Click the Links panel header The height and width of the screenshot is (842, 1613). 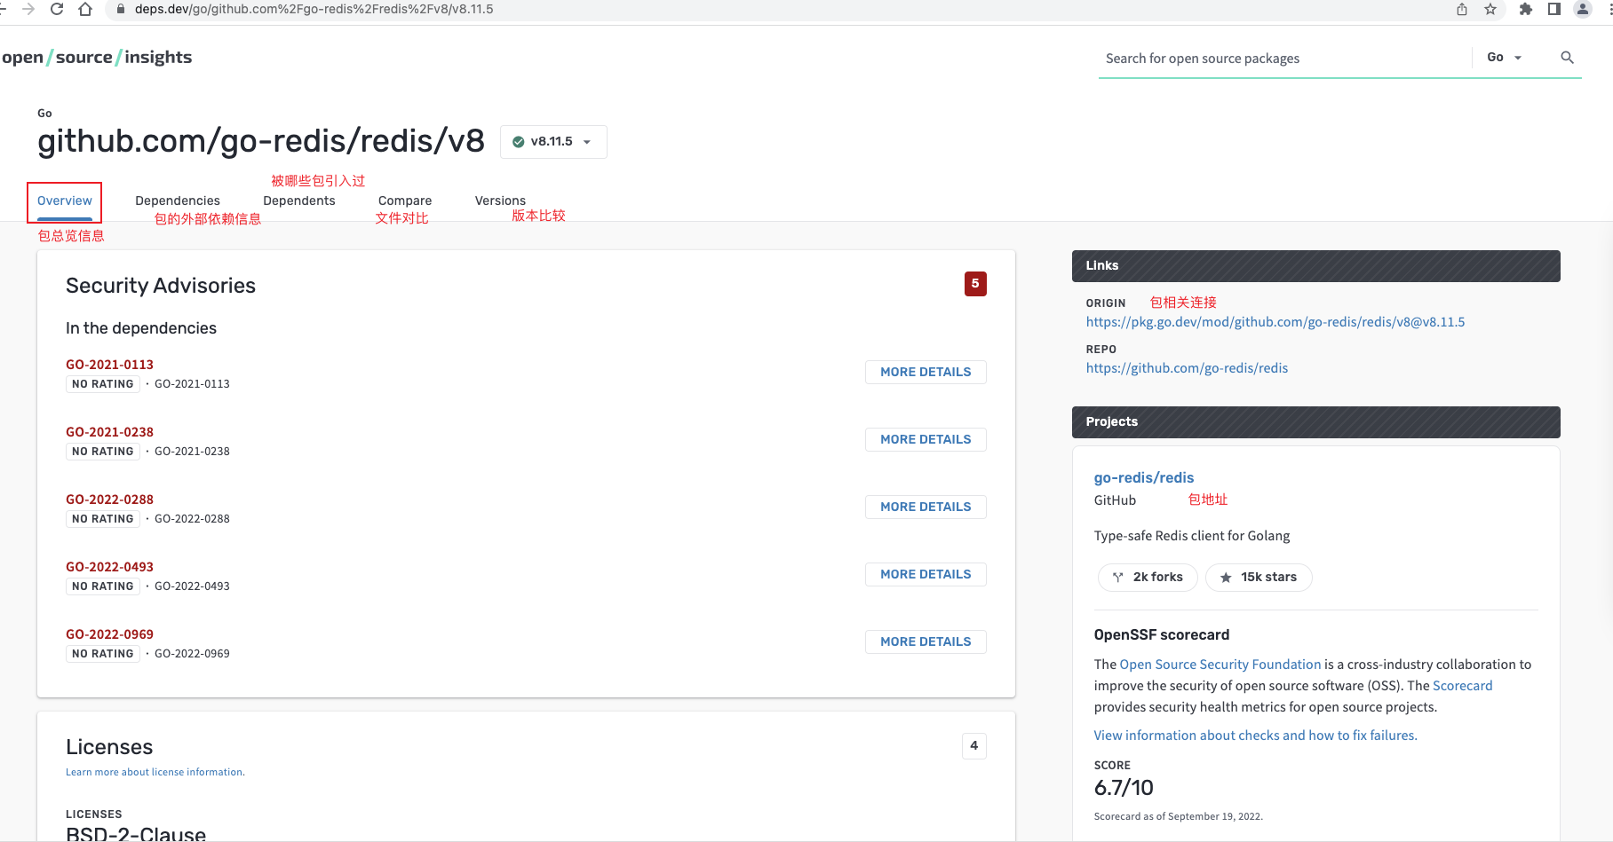coord(1315,266)
